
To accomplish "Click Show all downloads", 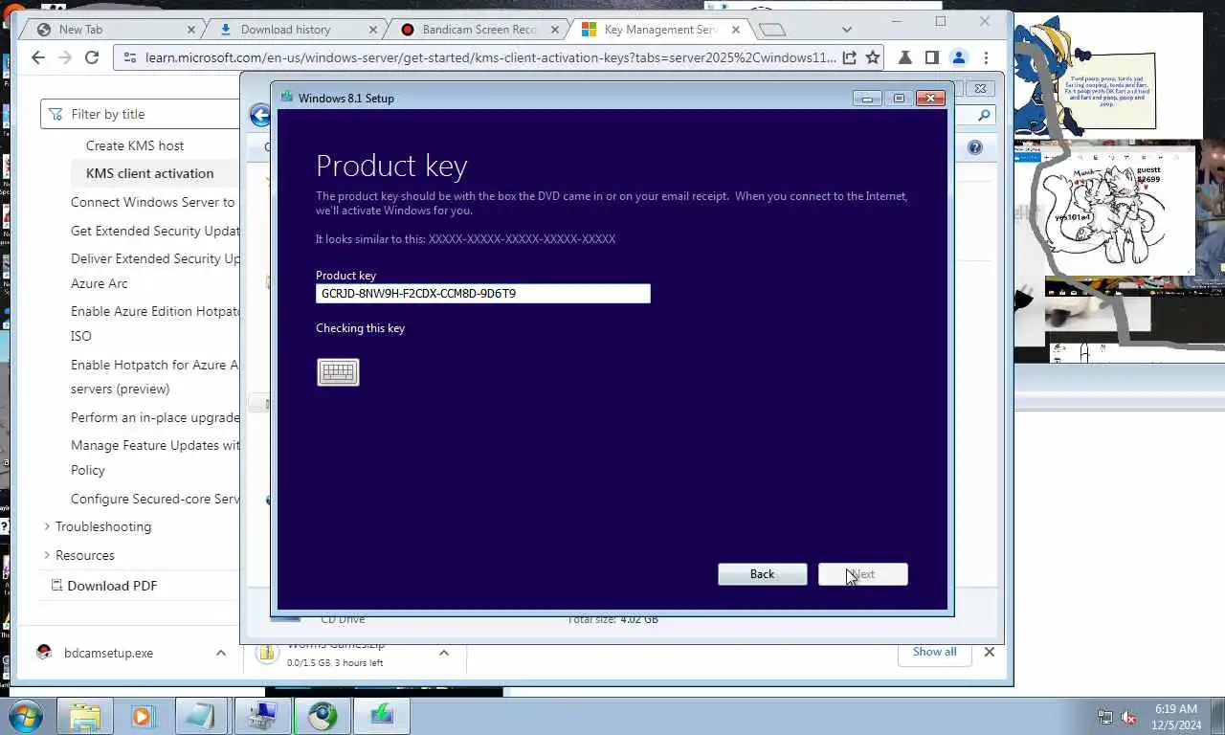I will [934, 652].
